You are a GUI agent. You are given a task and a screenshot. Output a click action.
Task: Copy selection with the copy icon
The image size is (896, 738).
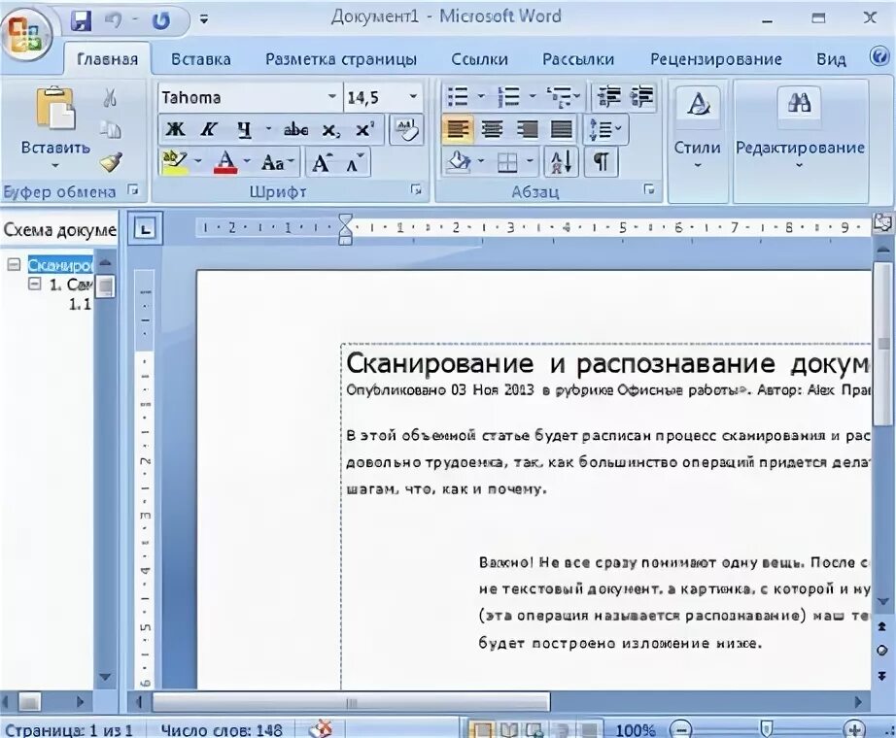point(110,130)
